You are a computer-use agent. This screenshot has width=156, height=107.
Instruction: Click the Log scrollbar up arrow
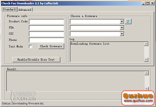click(146, 44)
